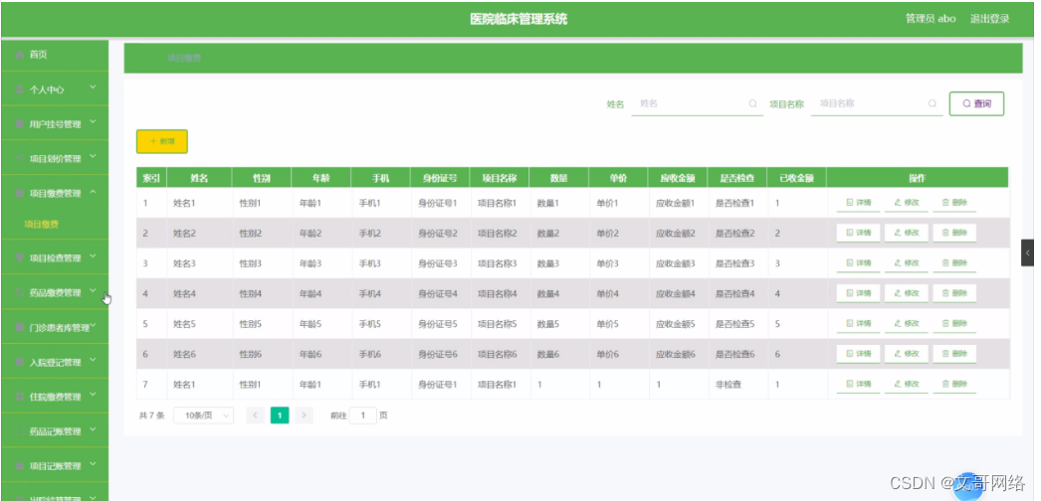Click the icon beside 用户挂号管理

(20, 124)
